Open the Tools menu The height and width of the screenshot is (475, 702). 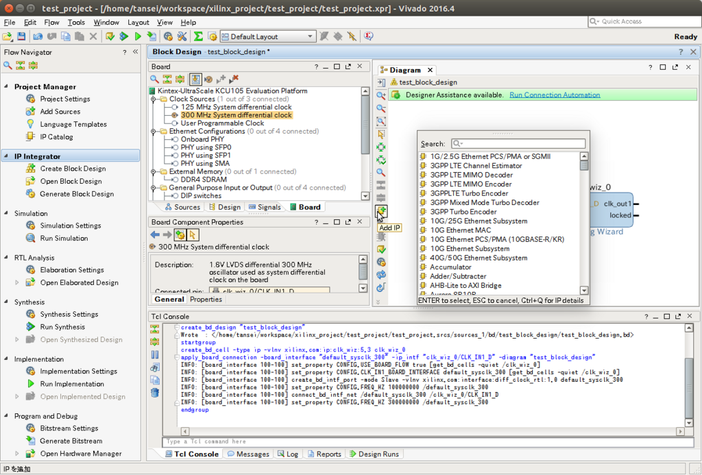(76, 23)
